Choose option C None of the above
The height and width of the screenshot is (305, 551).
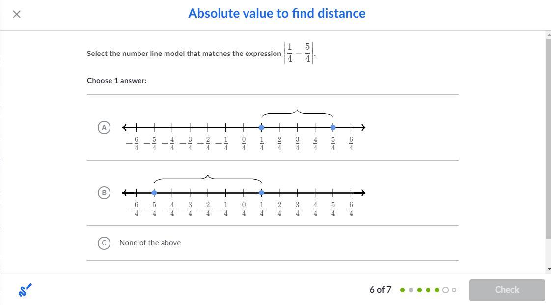coord(104,243)
